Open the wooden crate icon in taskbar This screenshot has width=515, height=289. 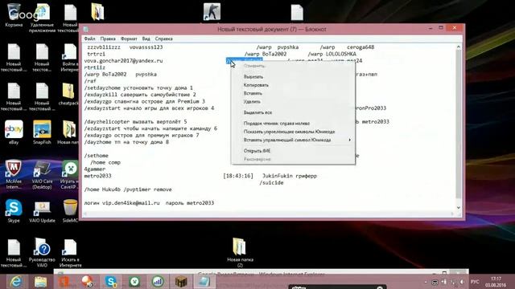point(181,282)
